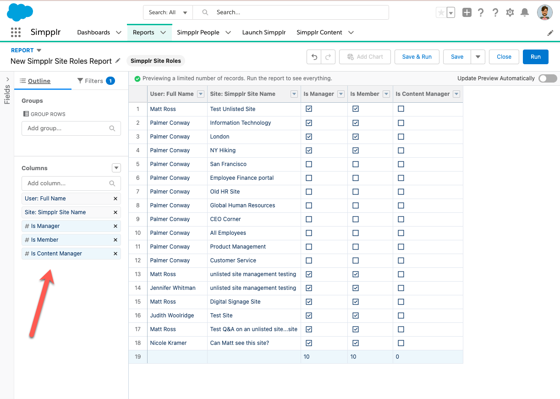Open the Save button's dropdown arrow
Screen dimensions: 560x399
[x=478, y=57]
